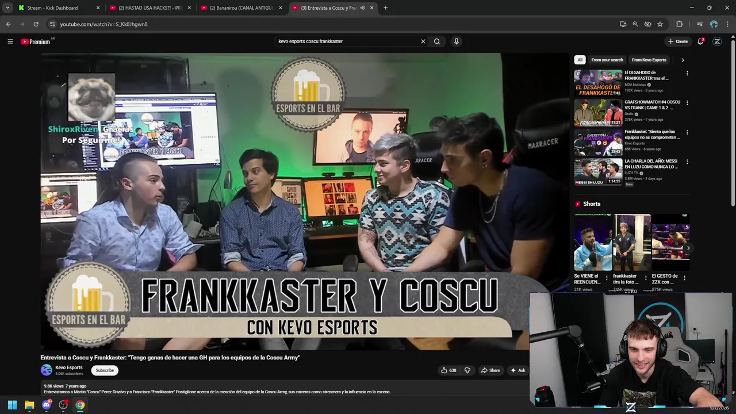Viewport: 736px width, 414px height.
Task: Mute the Entrevista a Coscu tab audio
Action: (362, 8)
